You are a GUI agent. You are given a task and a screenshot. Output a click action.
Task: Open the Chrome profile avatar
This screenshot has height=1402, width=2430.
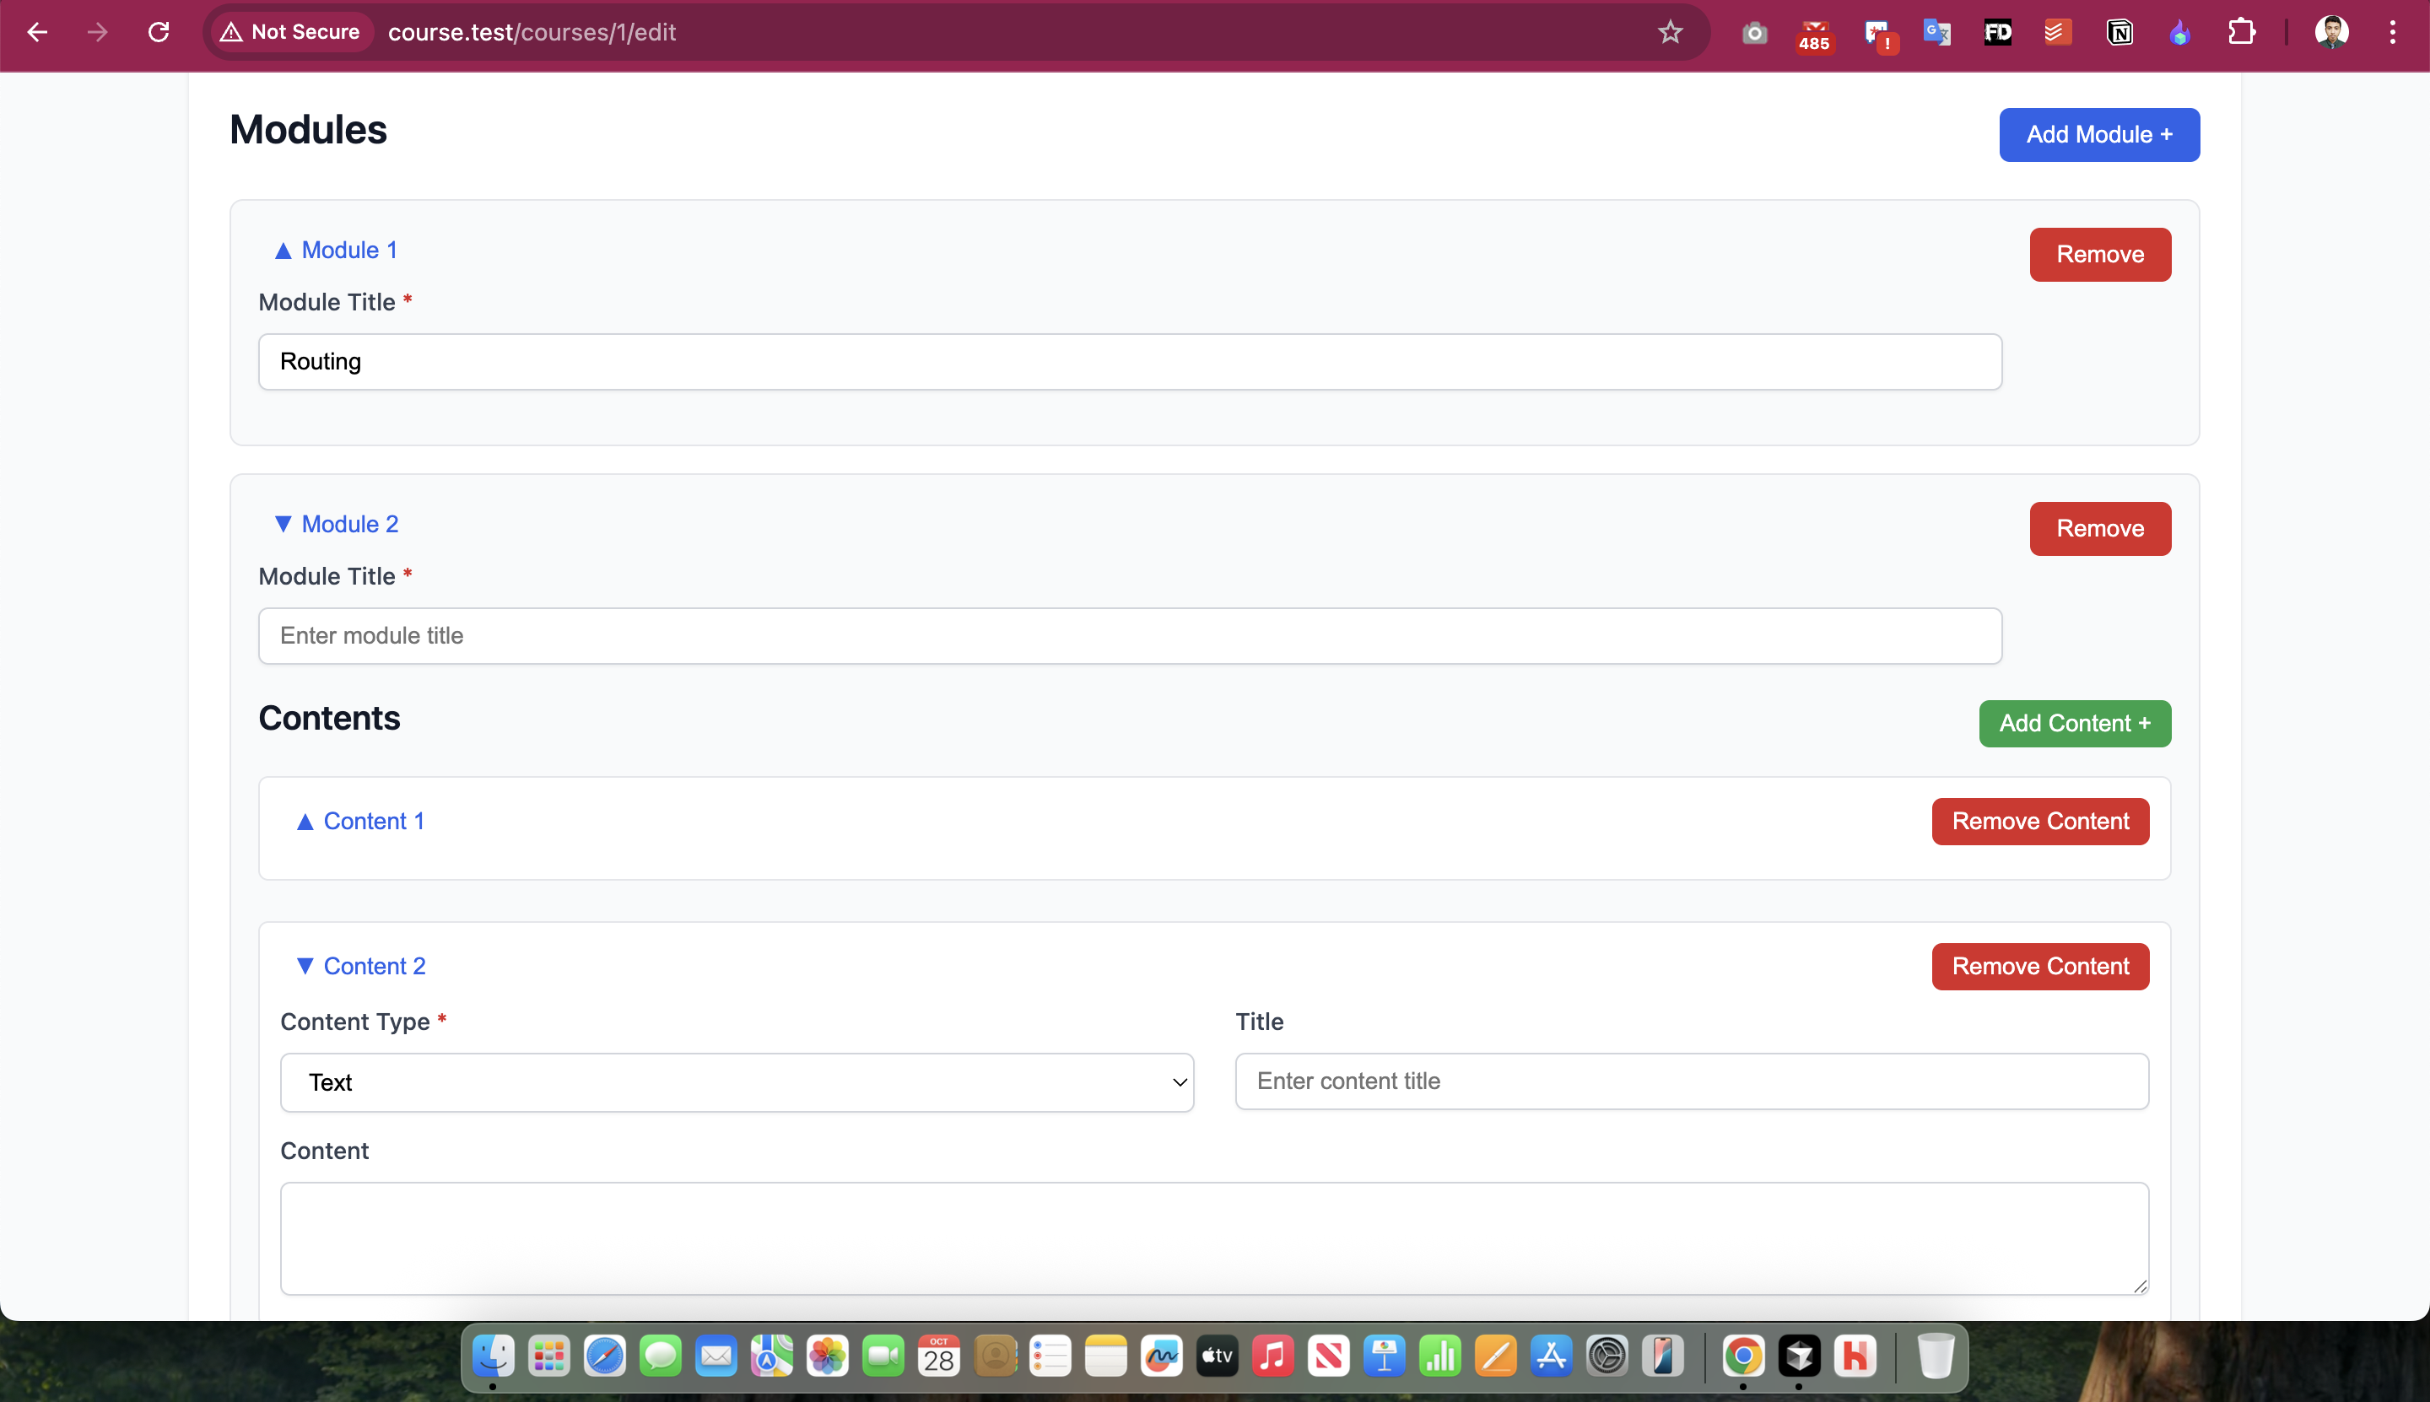click(2334, 32)
